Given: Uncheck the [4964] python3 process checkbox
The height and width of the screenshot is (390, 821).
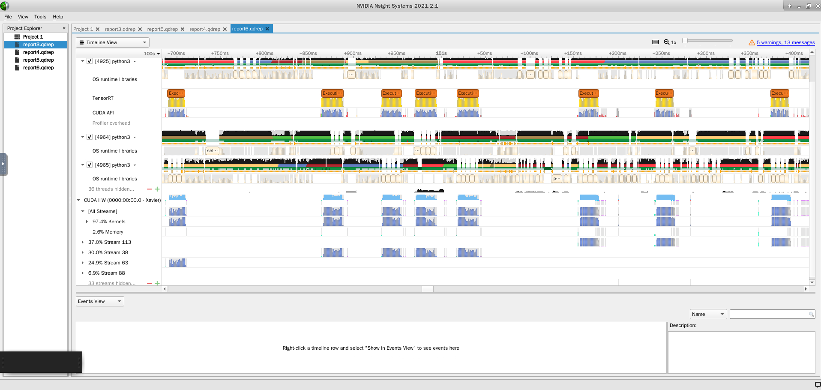Looking at the screenshot, I should [90, 137].
